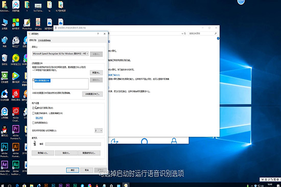
Task: Launch the QQ Browser desktop shortcut
Action: (5, 95)
